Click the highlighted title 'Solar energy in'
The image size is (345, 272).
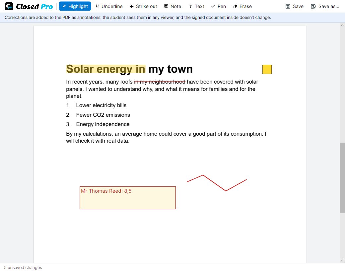pos(106,69)
